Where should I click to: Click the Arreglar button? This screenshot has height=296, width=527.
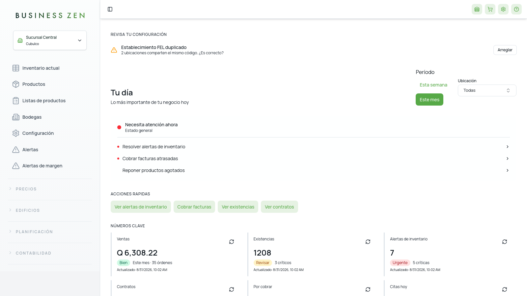(x=505, y=50)
